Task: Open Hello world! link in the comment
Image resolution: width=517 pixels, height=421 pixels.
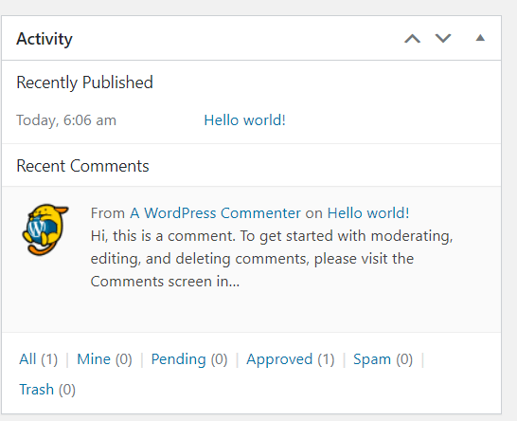Action: click(x=368, y=213)
